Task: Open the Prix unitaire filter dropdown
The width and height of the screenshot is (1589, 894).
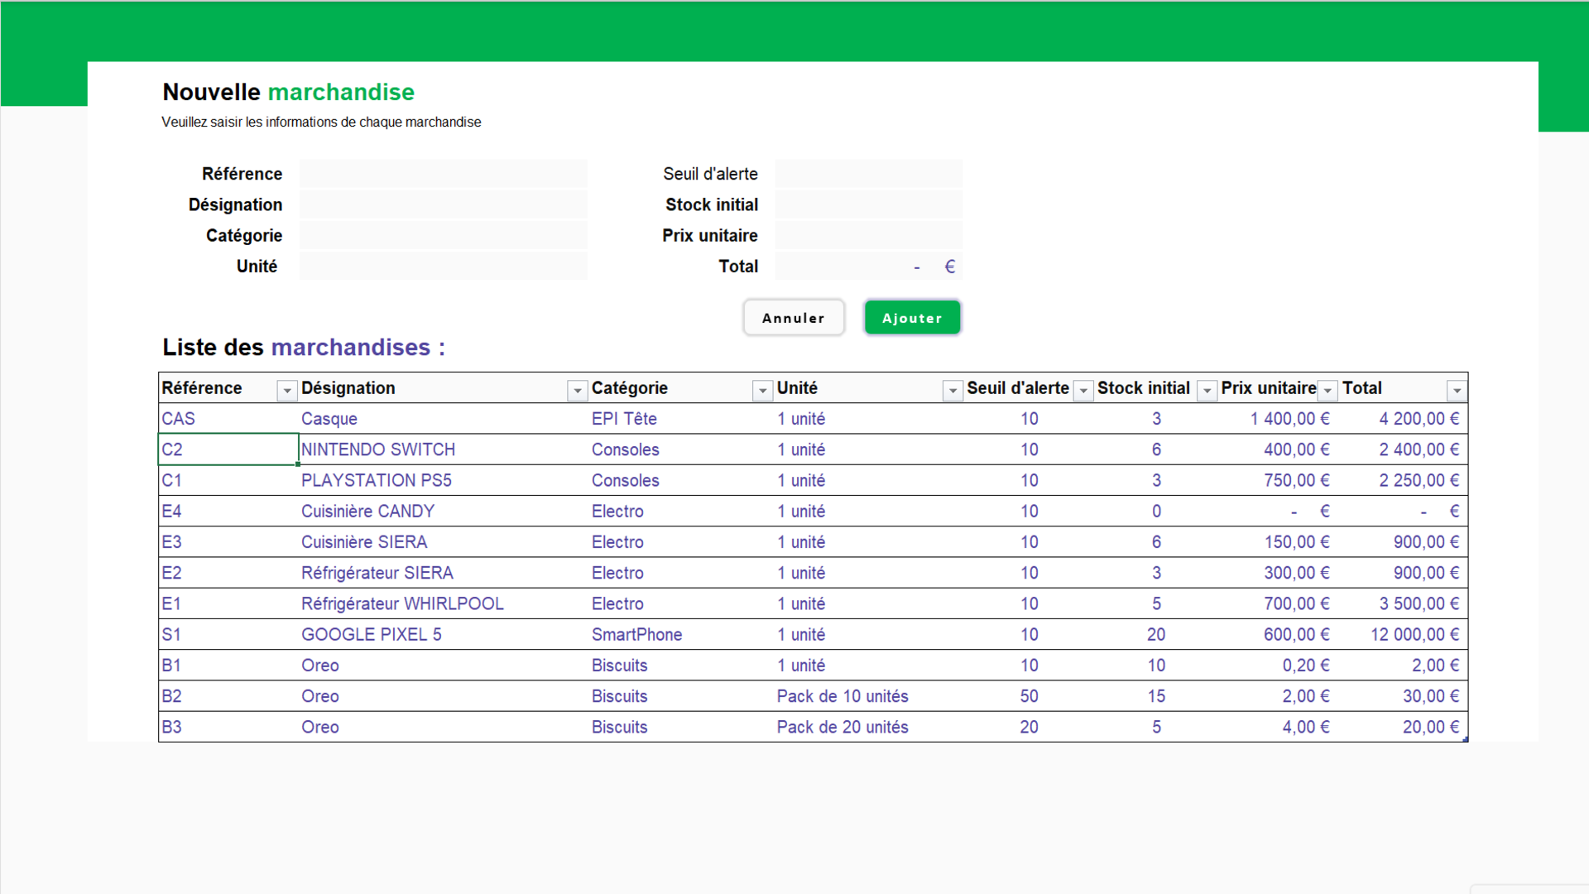Action: pos(1327,390)
